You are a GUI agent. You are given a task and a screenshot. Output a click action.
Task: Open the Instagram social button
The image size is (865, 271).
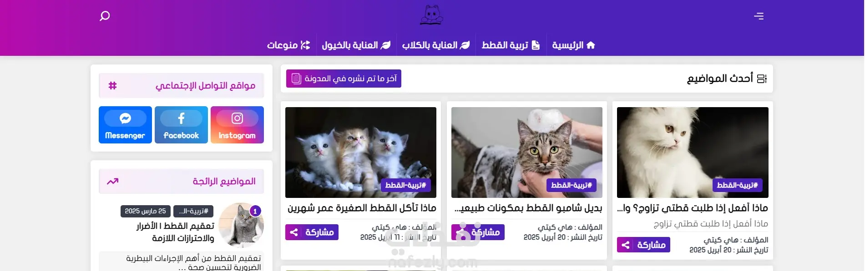coord(237,125)
